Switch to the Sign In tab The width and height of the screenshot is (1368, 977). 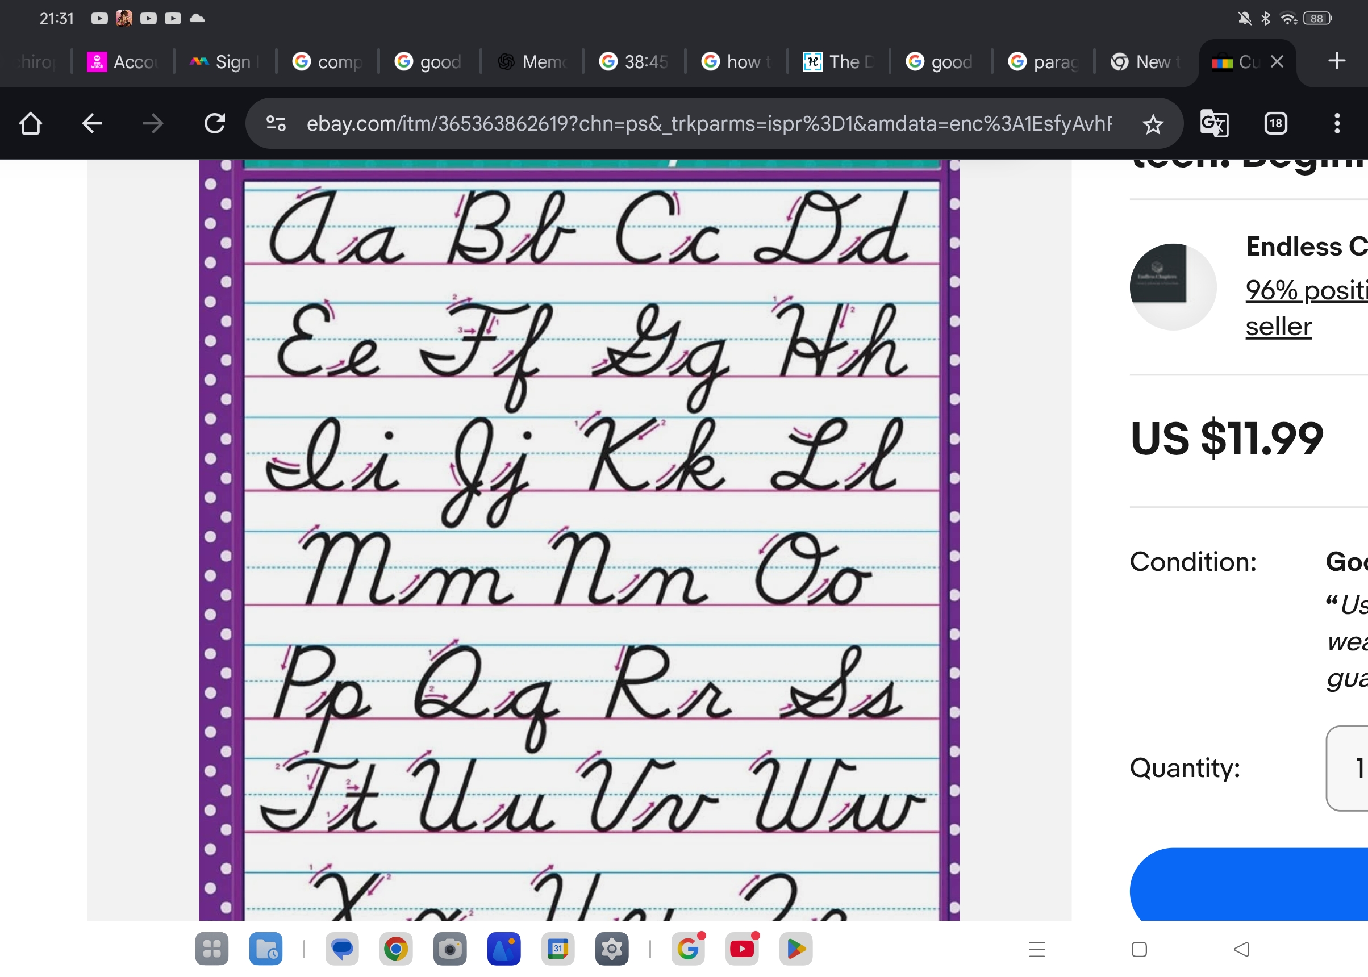[x=224, y=61]
